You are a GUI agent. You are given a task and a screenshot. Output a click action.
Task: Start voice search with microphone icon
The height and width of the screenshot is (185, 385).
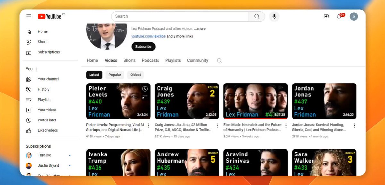click(274, 16)
